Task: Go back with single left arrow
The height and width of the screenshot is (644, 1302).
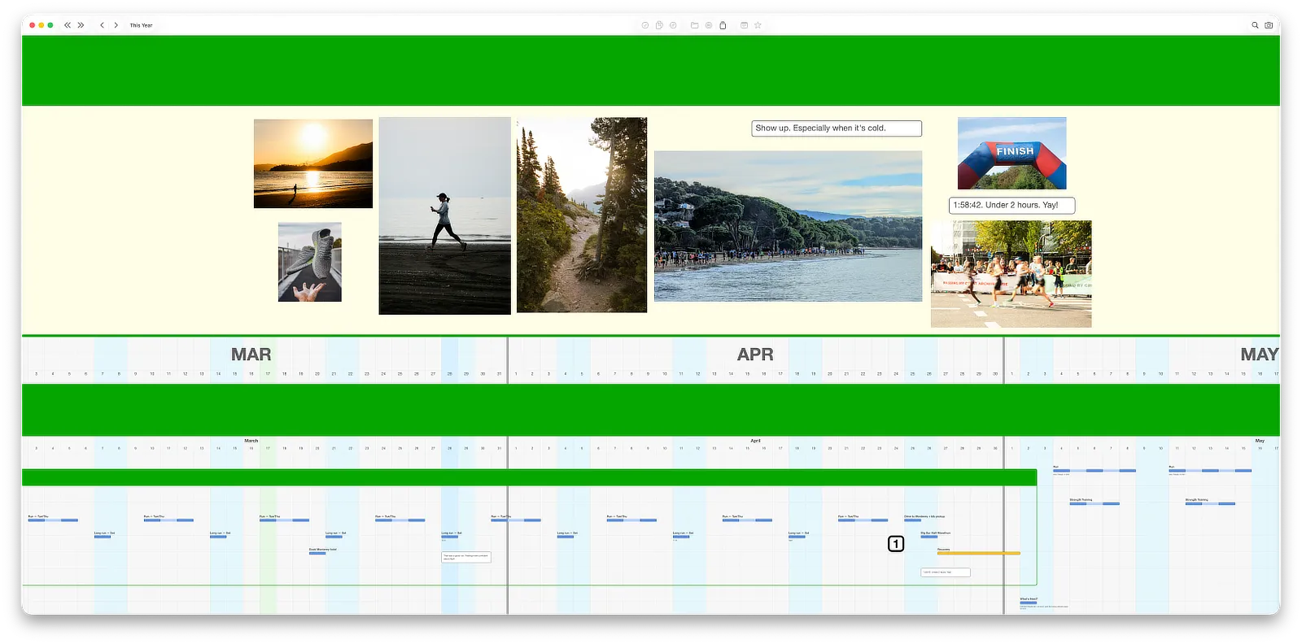Action: pos(102,25)
